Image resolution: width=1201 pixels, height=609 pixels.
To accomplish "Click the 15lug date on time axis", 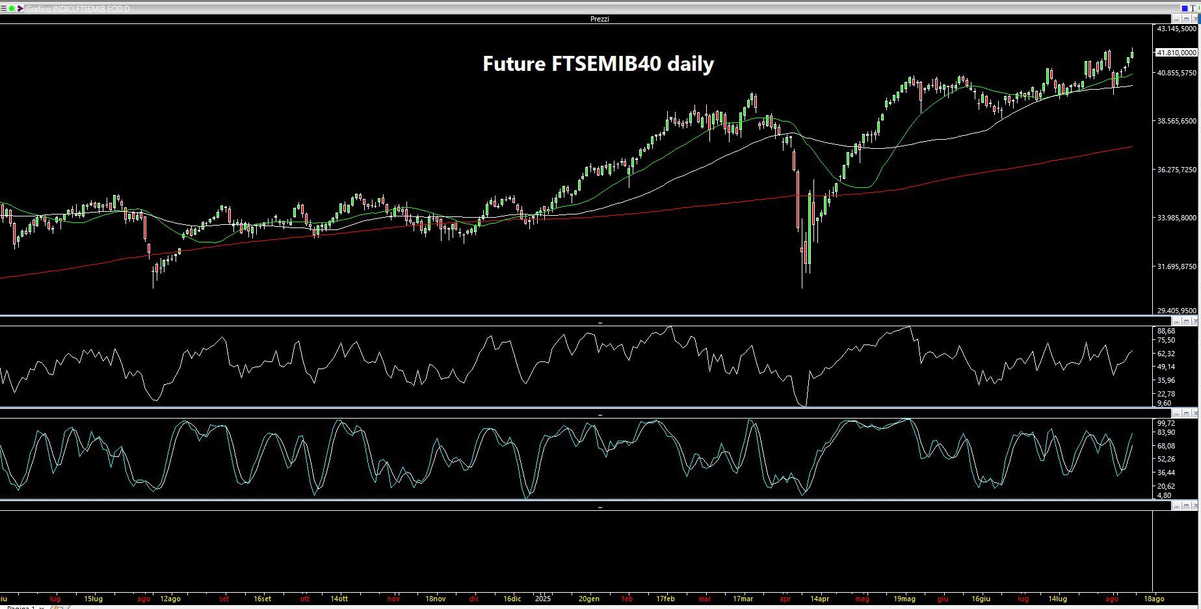I will tap(94, 599).
